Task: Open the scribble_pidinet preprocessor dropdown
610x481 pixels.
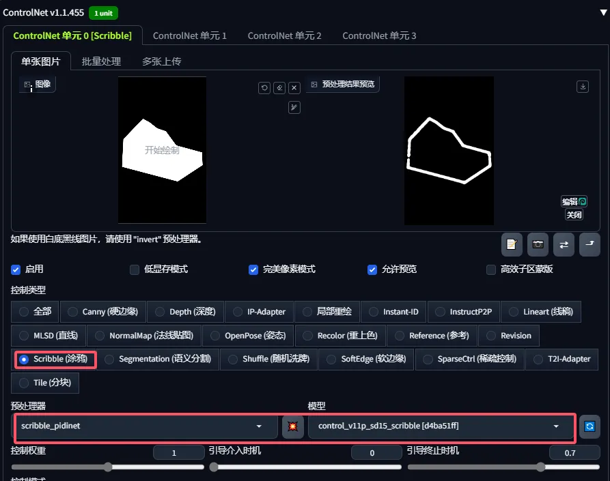Action: tap(145, 426)
